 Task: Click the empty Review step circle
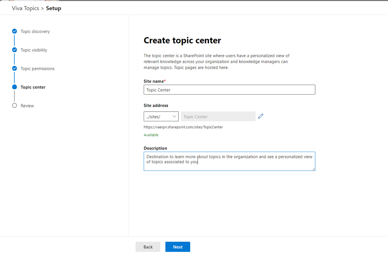pos(15,106)
